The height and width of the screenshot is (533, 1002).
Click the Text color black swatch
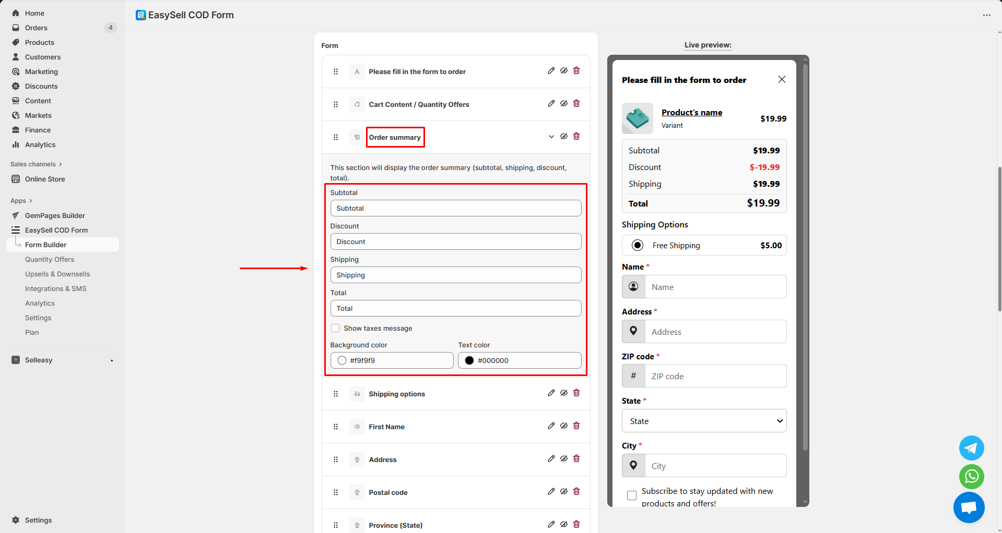click(x=469, y=360)
